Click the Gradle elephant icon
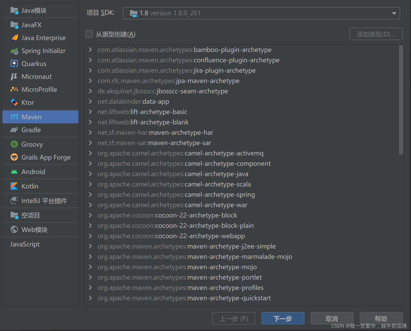This screenshot has width=411, height=331. 14,130
